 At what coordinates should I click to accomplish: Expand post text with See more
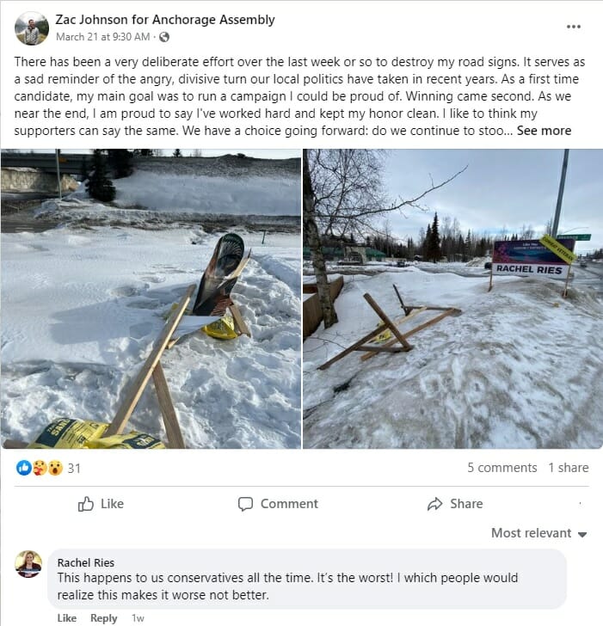(x=544, y=131)
